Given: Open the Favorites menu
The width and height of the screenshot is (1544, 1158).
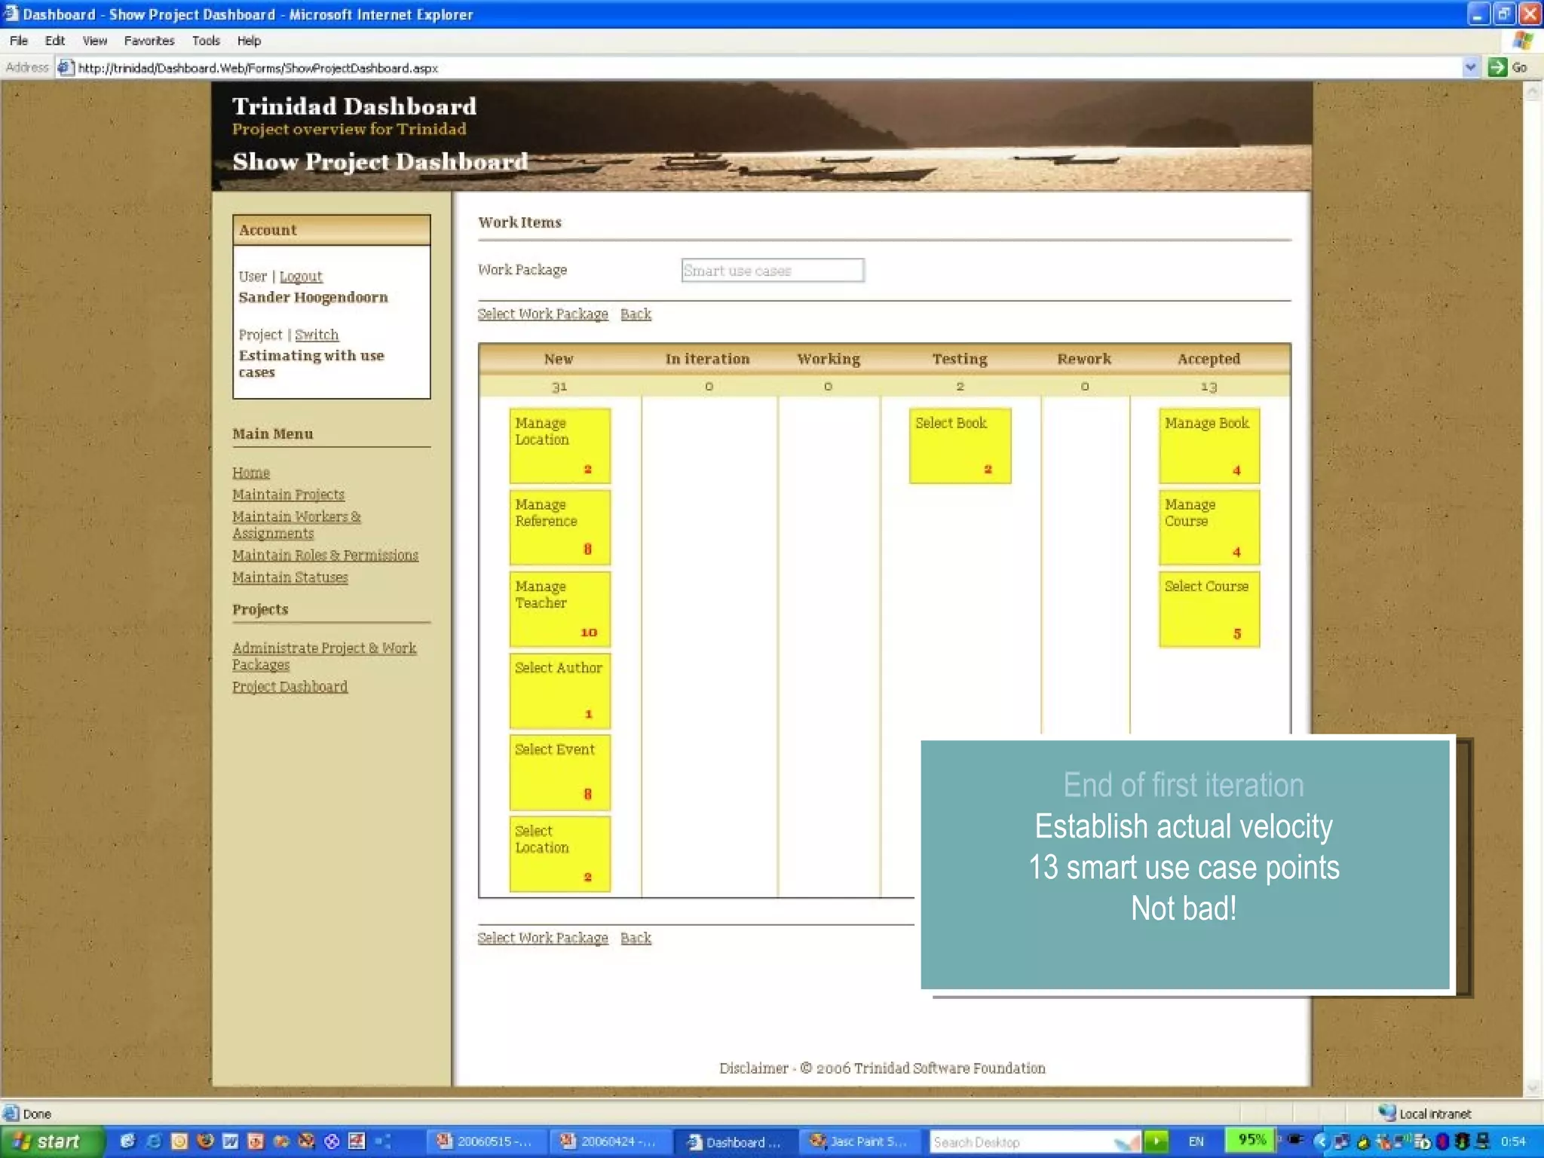Looking at the screenshot, I should click(149, 41).
